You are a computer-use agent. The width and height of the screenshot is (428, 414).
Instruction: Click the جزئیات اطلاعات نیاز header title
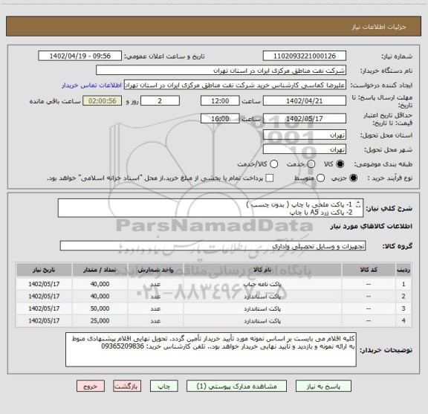tap(379, 27)
